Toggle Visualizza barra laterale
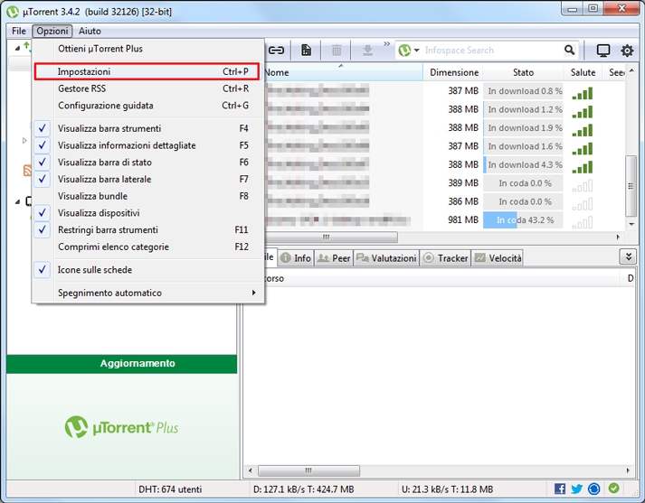Viewport: 645px width, 503px height. (x=148, y=179)
